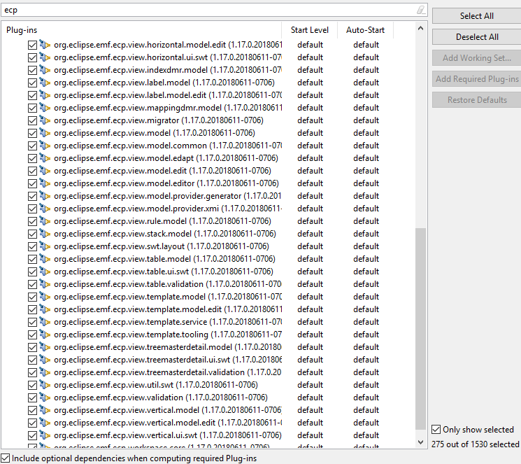Click Add Working Set... button

click(476, 57)
